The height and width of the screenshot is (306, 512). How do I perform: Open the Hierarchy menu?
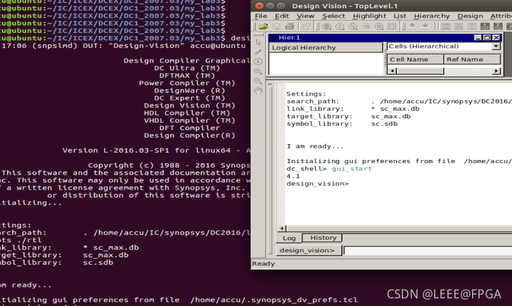pos(432,16)
